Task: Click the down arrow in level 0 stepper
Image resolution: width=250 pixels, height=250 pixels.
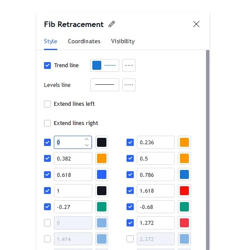Action: point(87,145)
